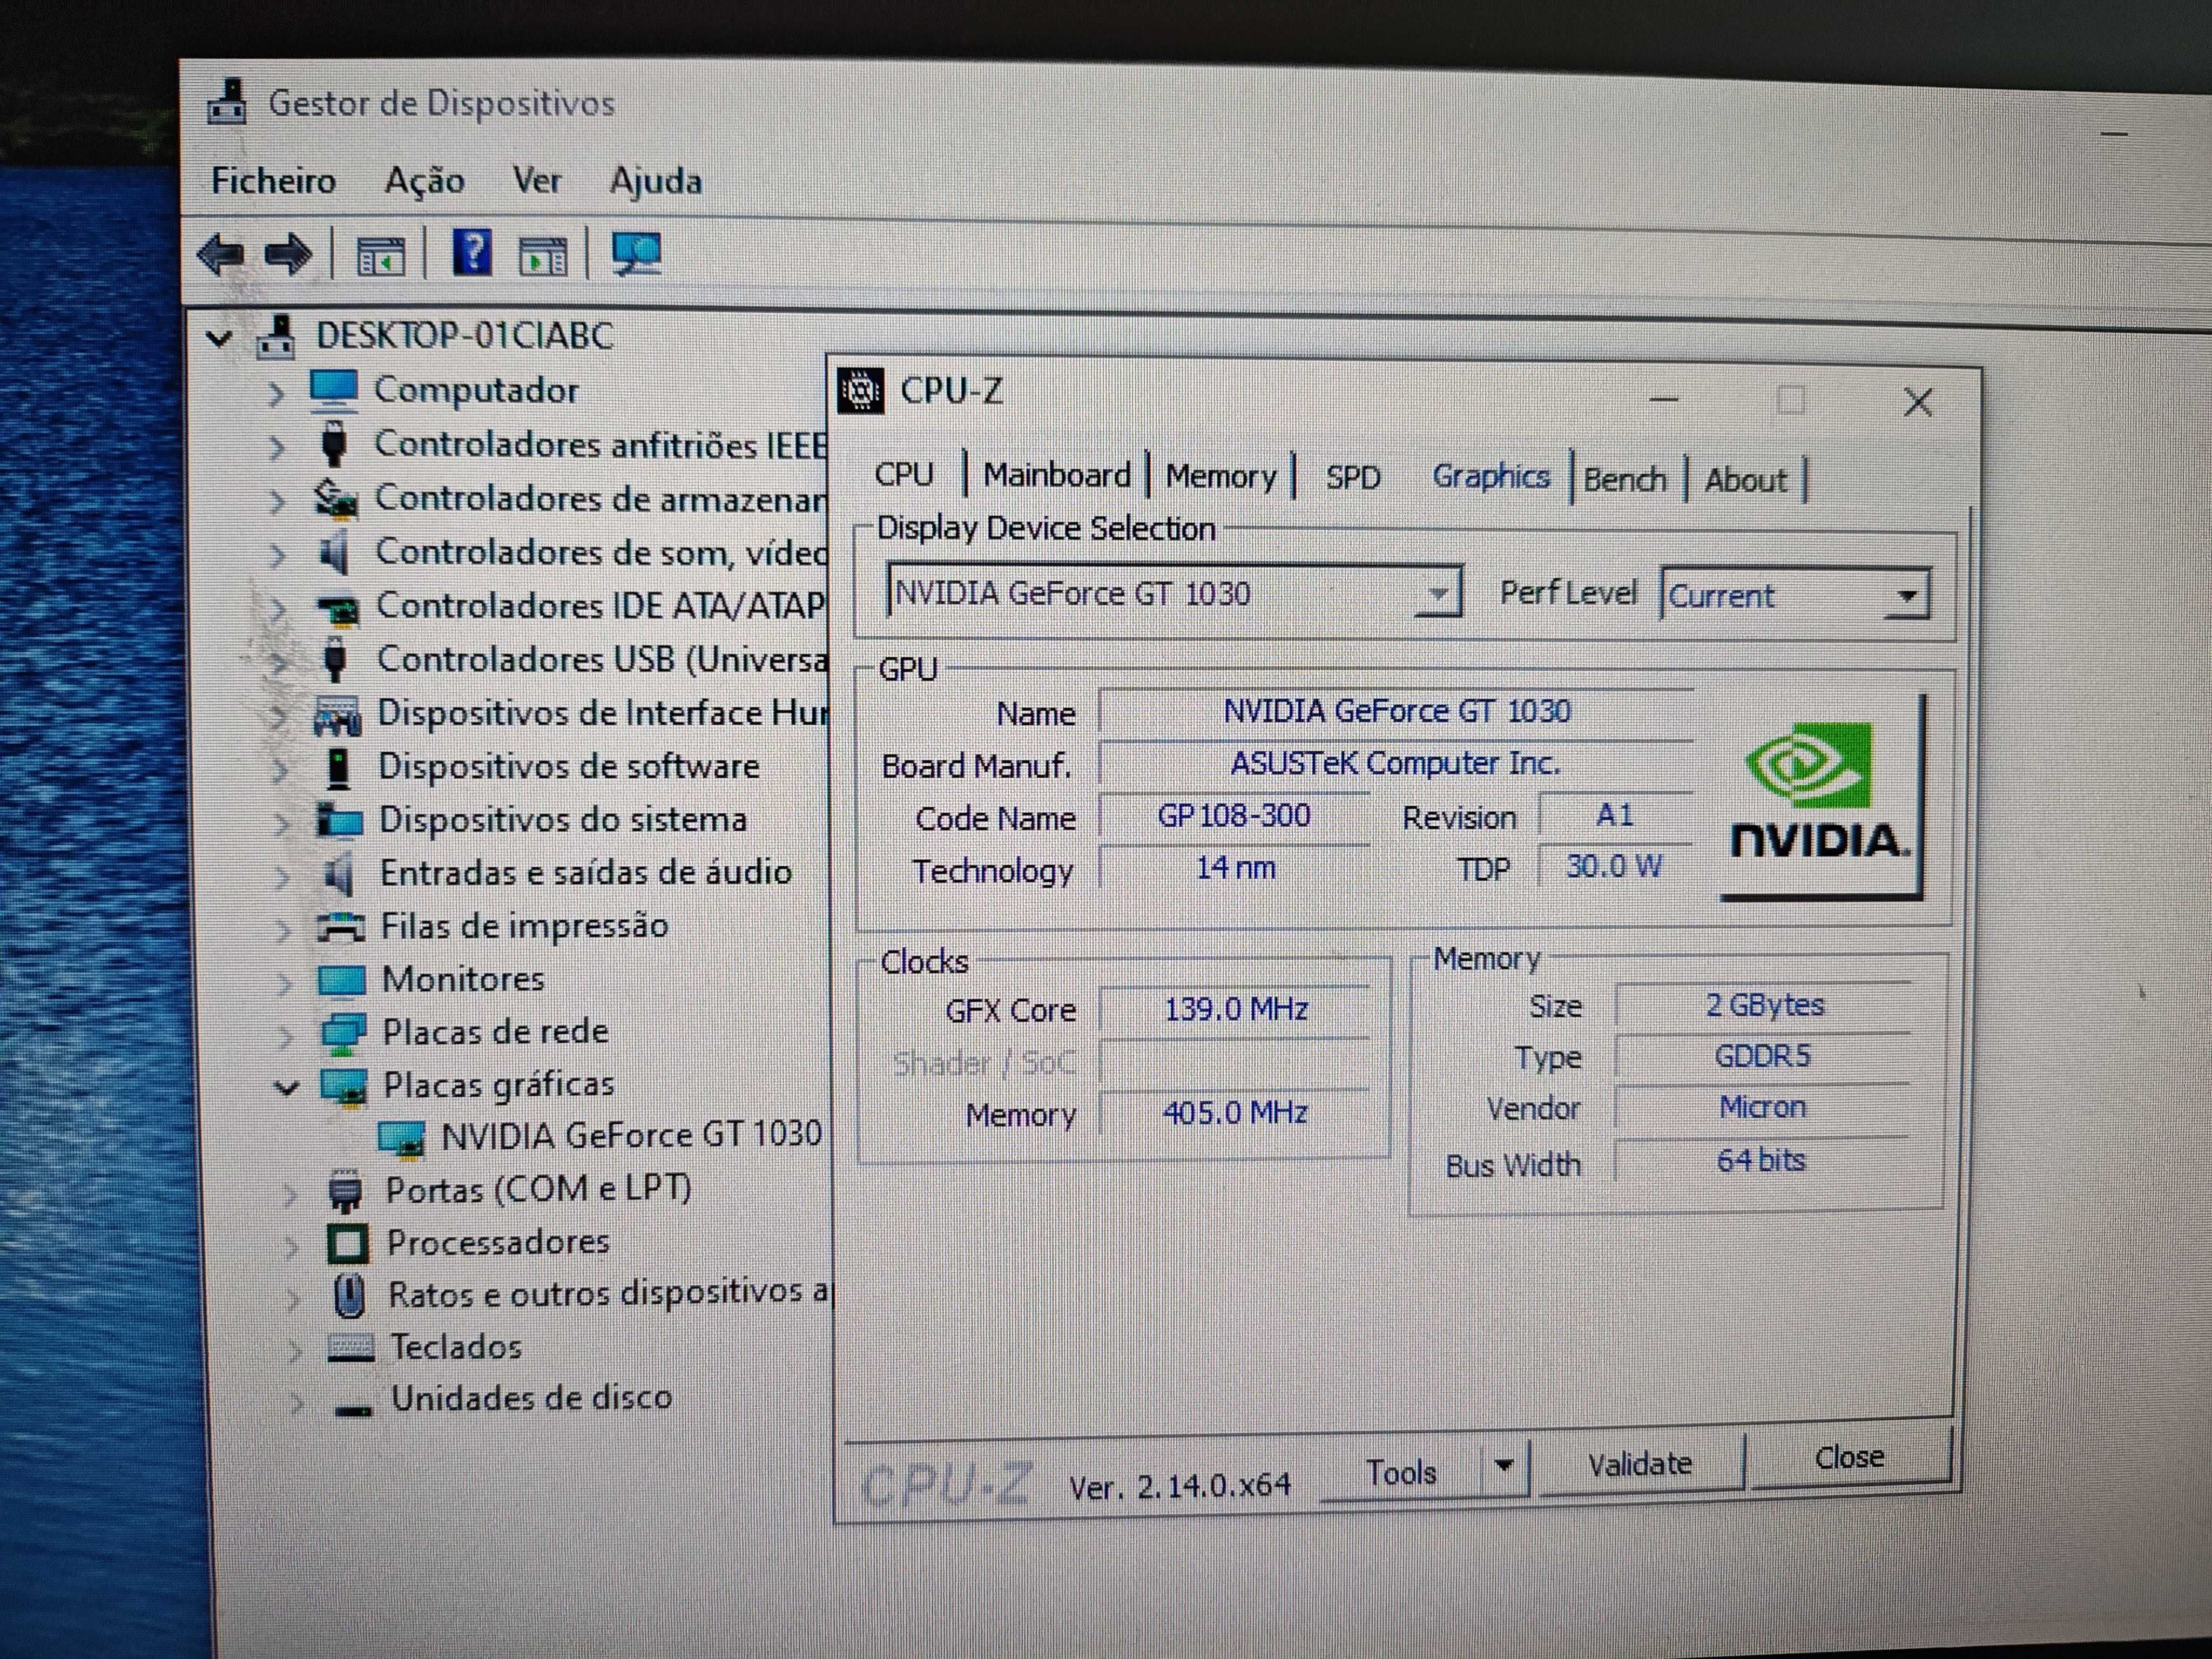
Task: Open the Ficheiro menu
Action: [273, 181]
